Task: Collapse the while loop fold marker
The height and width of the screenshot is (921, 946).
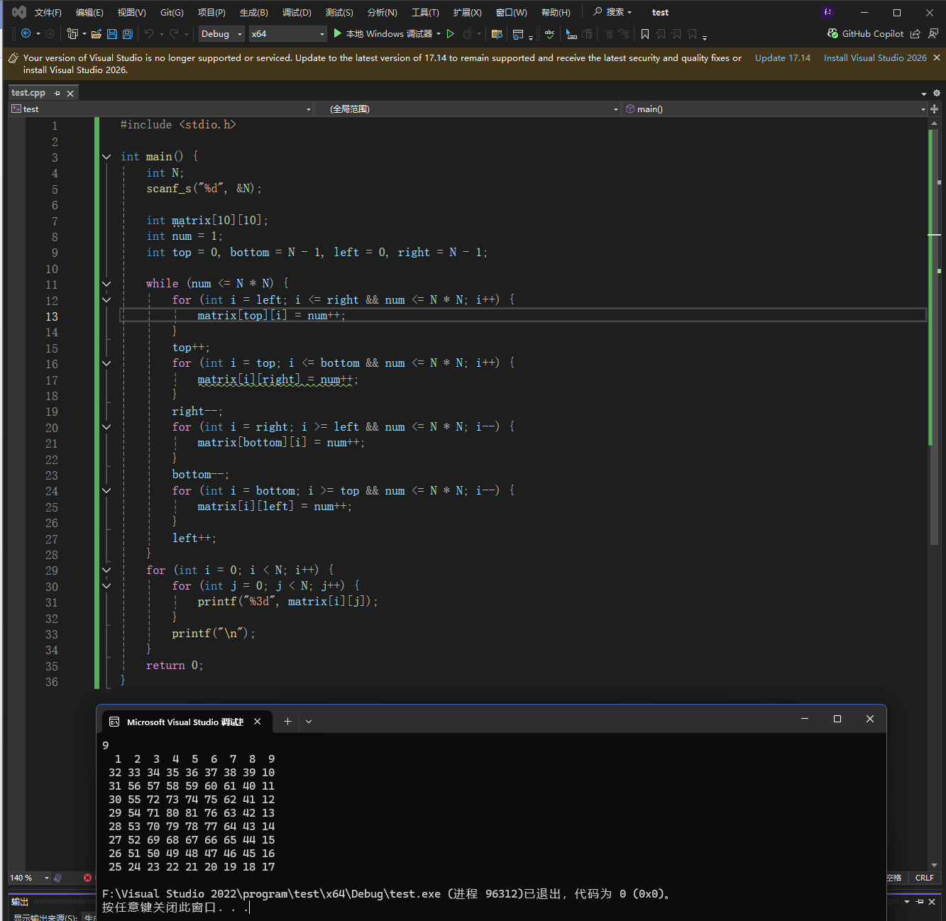Action: coord(106,284)
